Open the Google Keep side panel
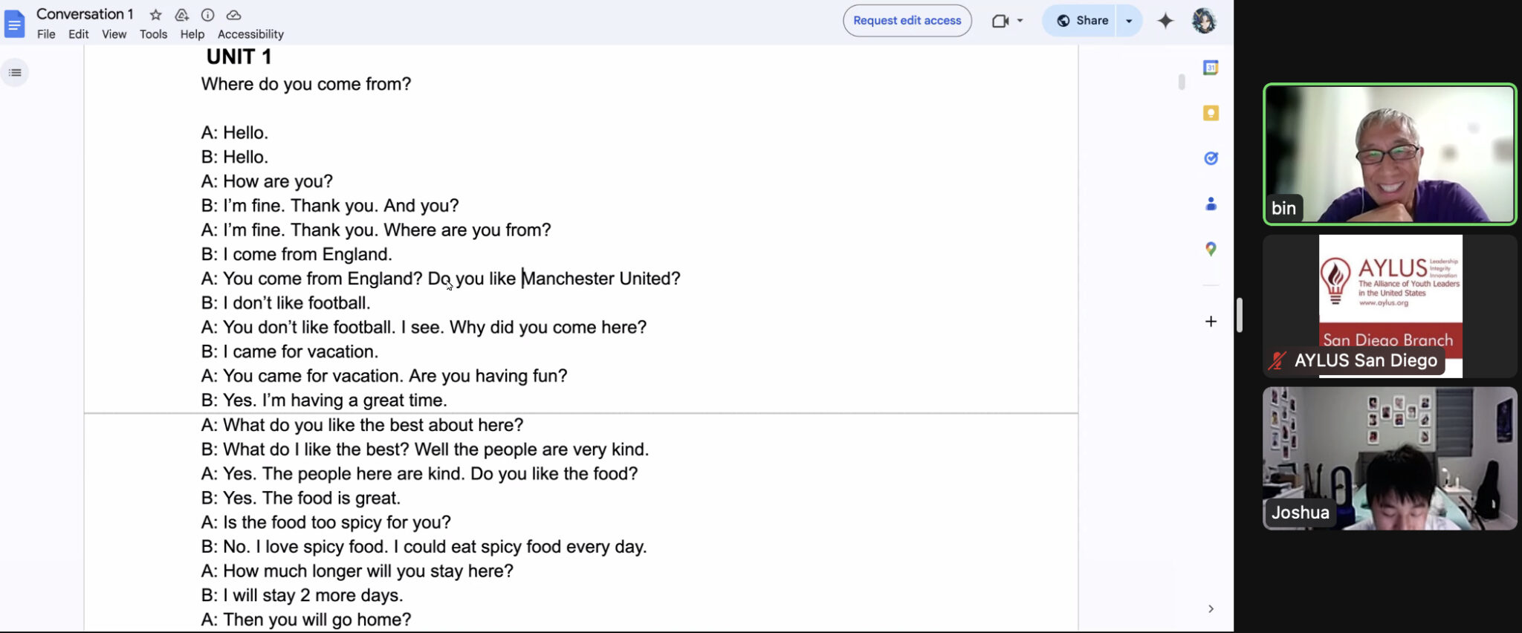The width and height of the screenshot is (1522, 633). (1211, 113)
